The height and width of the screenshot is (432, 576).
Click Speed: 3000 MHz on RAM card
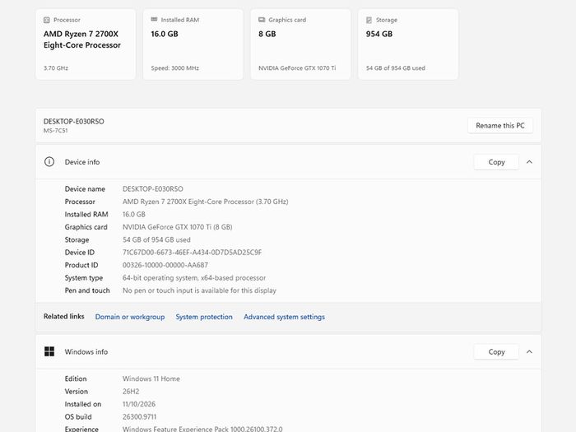[174, 68]
